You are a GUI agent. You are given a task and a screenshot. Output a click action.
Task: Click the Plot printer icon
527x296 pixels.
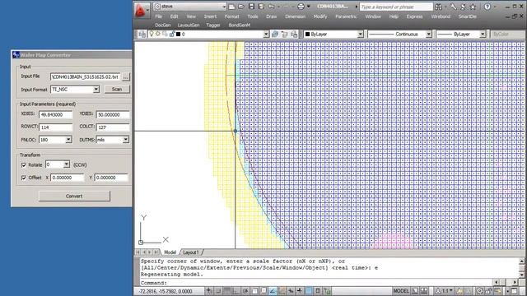point(301,7)
